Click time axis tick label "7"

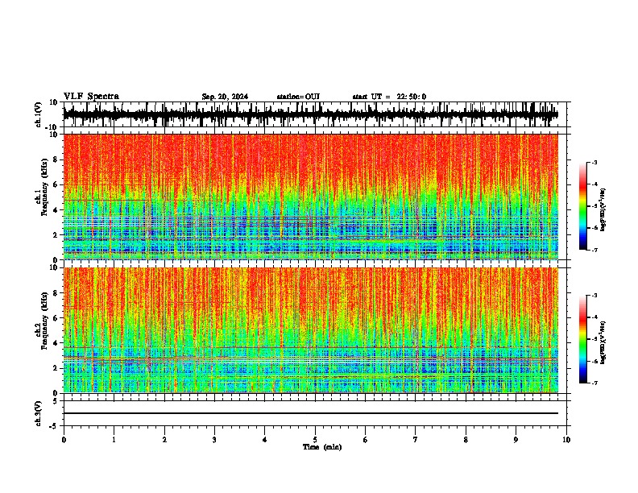tap(416, 440)
